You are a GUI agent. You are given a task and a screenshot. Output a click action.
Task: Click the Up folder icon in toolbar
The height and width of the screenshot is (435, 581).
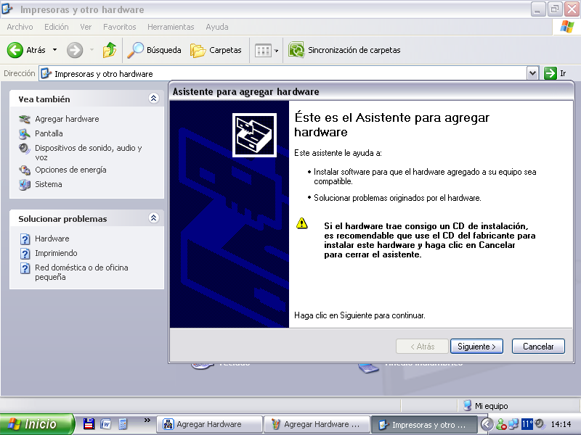[x=109, y=50]
